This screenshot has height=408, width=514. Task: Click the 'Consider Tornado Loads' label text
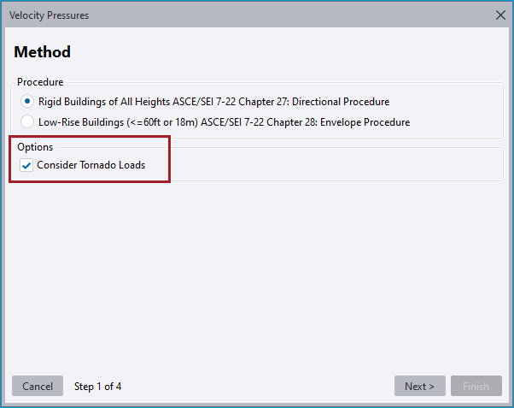pyautogui.click(x=91, y=165)
